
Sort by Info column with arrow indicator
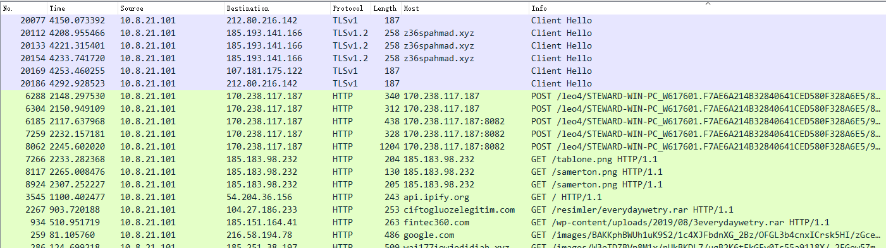click(707, 8)
